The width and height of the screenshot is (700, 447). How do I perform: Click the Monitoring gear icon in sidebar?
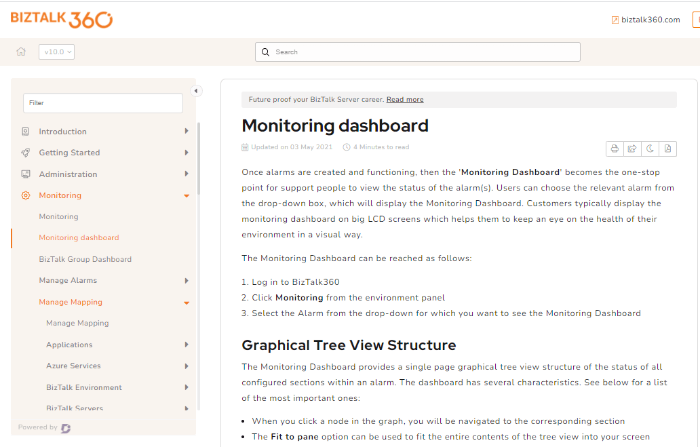(x=26, y=195)
